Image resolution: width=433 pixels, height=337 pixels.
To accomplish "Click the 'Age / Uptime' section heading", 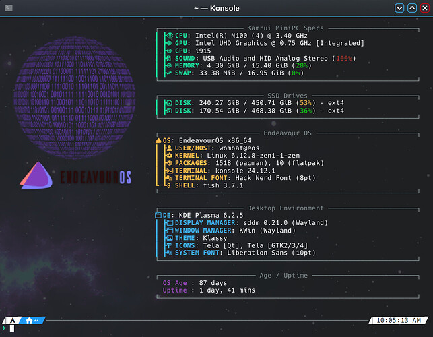I will tap(284, 276).
